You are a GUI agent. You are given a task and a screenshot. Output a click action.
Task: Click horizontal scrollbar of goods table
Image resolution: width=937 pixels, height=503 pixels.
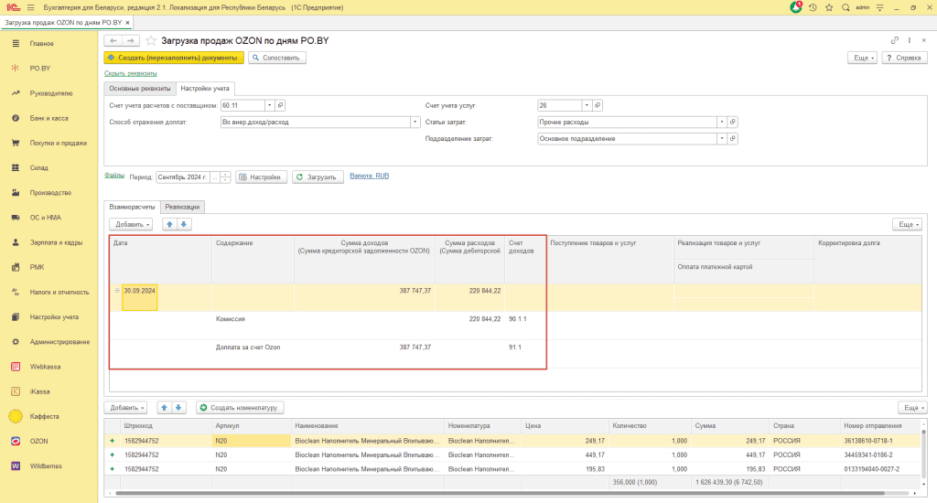click(x=500, y=494)
